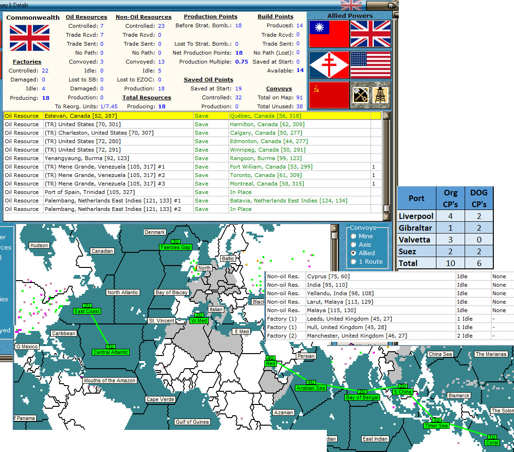514x452 pixels.
Task: Click the Liverpool row in port table
Action: point(445,216)
